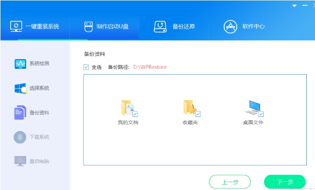Minimize the window

(305, 5)
